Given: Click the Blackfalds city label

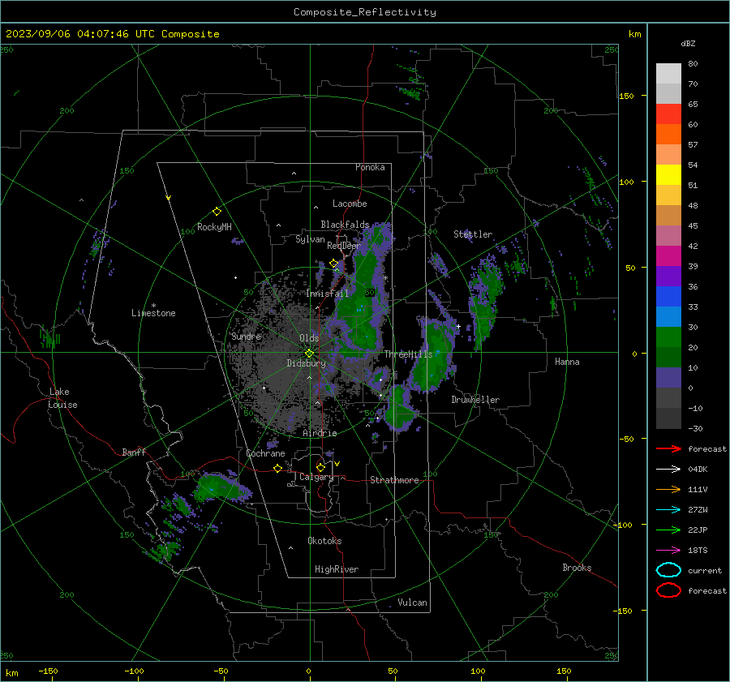Looking at the screenshot, I should 345,225.
